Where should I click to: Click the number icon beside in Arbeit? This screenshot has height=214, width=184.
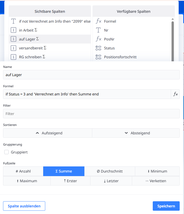[x=13, y=30]
